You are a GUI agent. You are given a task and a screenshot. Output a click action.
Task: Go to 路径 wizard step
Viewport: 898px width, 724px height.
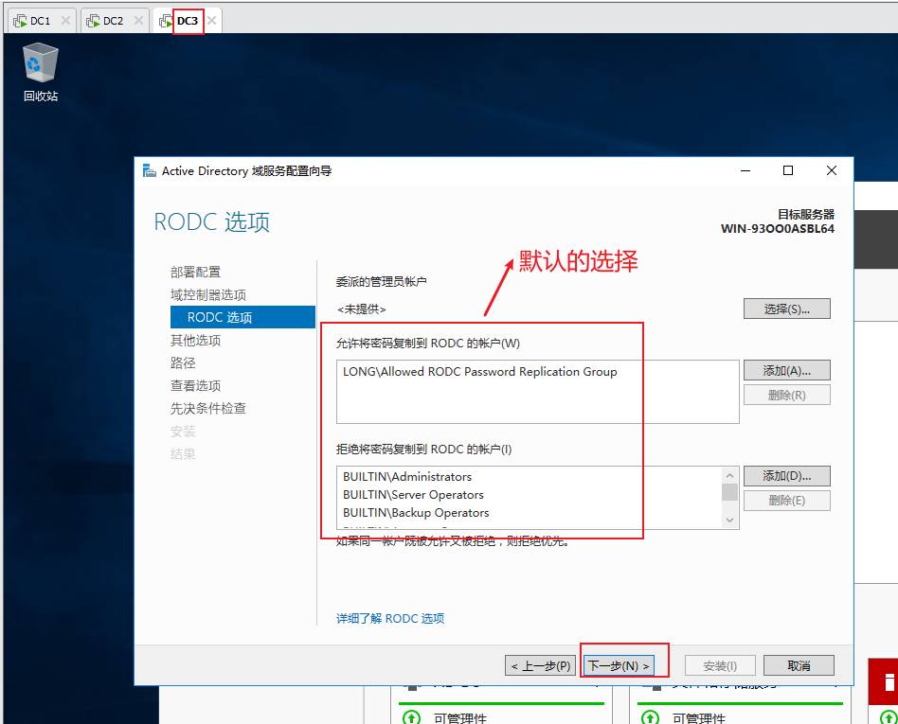click(x=183, y=362)
